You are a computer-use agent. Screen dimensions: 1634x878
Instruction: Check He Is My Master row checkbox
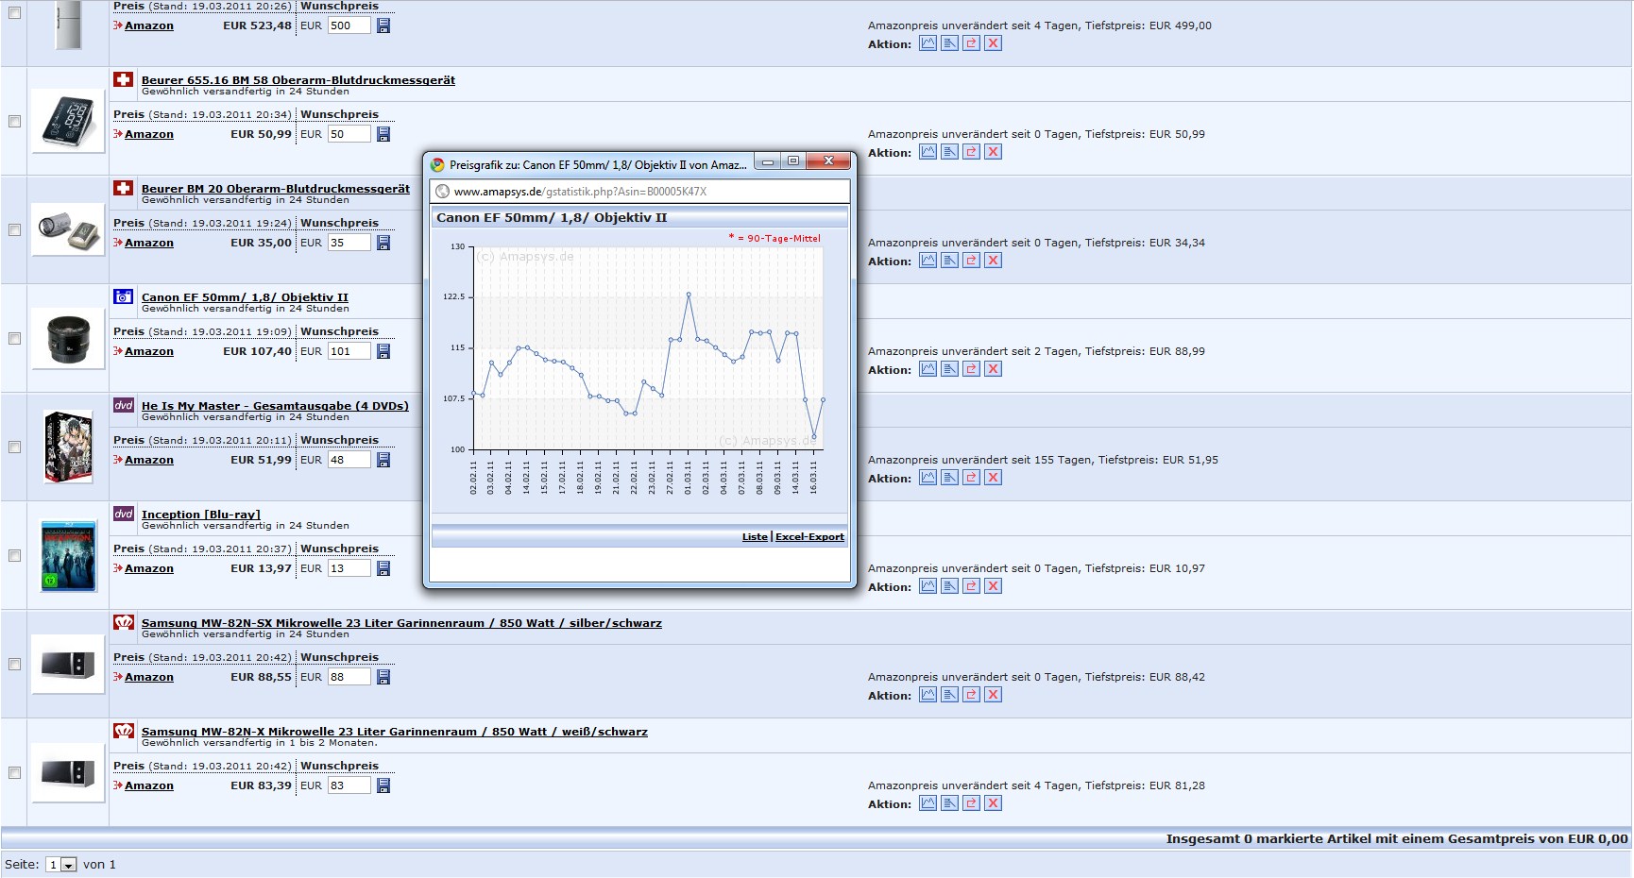pos(14,447)
